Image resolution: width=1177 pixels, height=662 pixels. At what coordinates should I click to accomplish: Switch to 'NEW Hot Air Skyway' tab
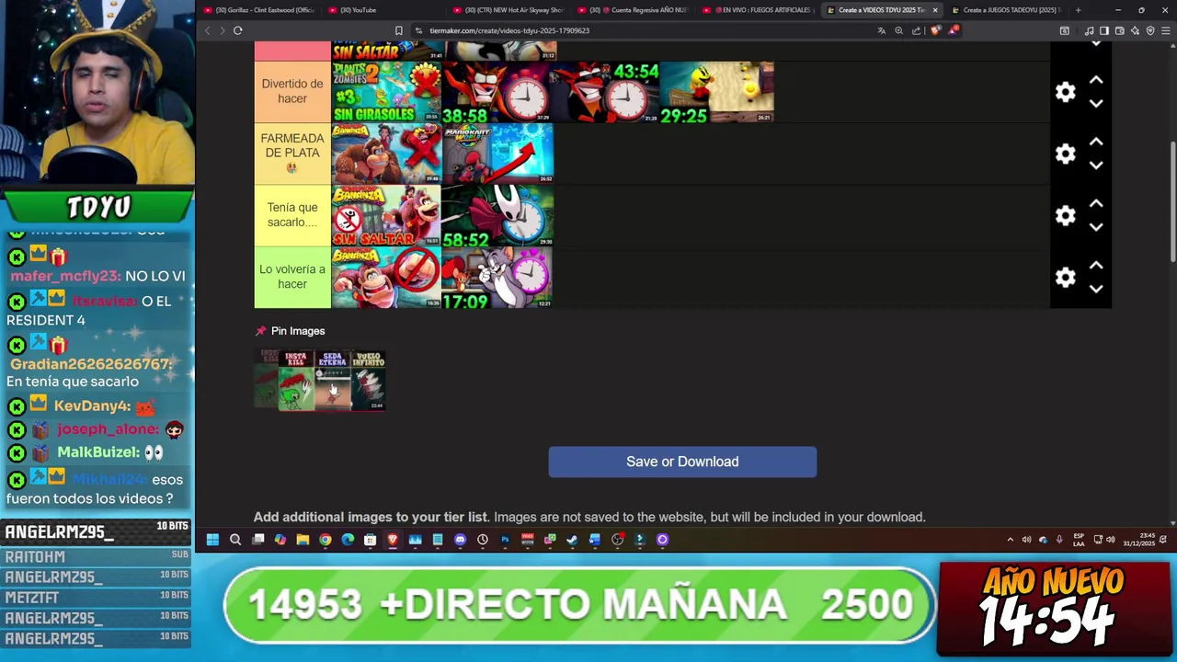(509, 10)
